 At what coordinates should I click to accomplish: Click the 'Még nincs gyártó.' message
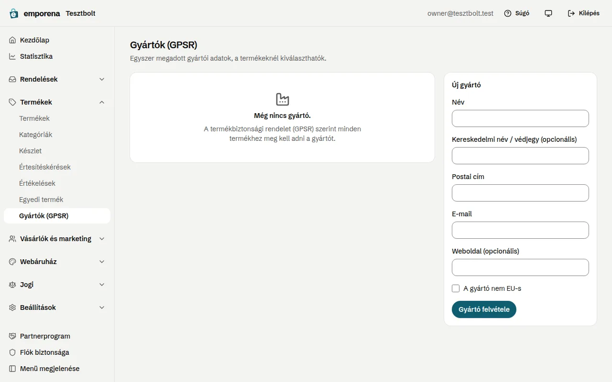pyautogui.click(x=283, y=116)
